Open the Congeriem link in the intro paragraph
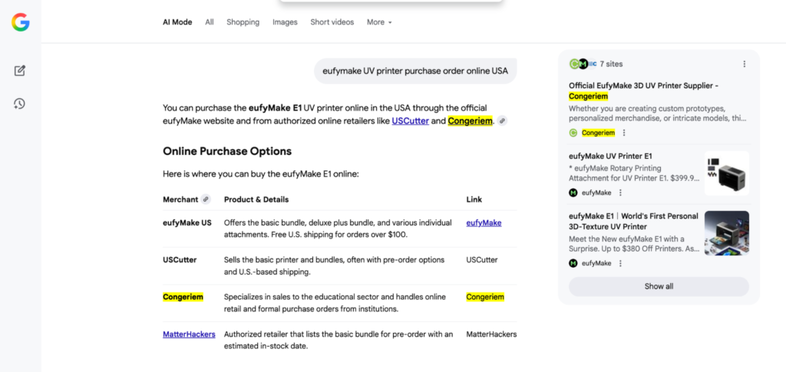 tap(471, 120)
